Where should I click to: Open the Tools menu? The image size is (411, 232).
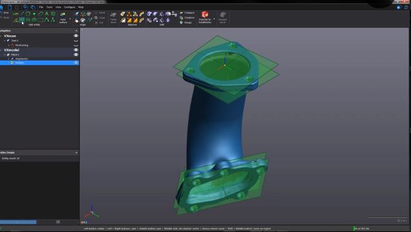tap(49, 7)
